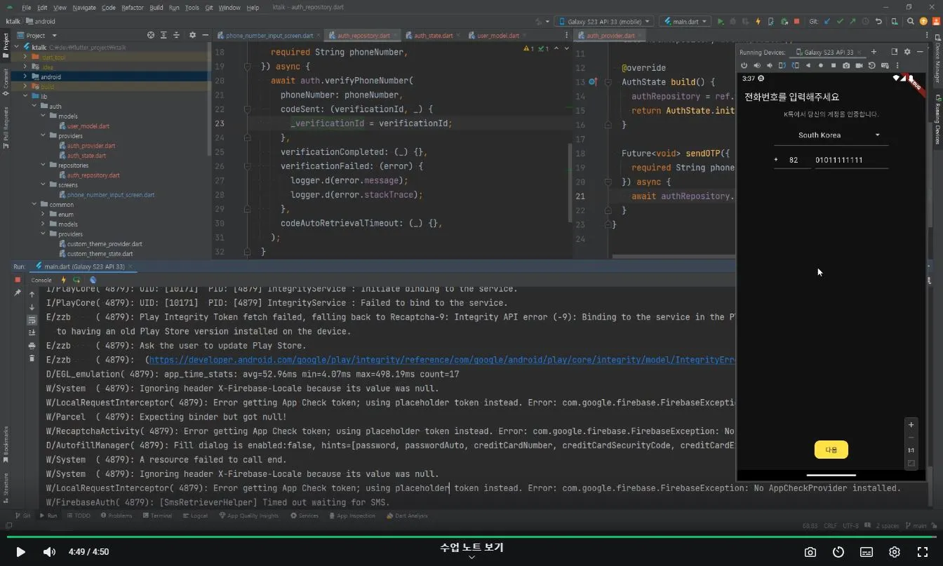Click country code field 82 in emulator
Image resolution: width=943 pixels, height=566 pixels.
point(794,160)
